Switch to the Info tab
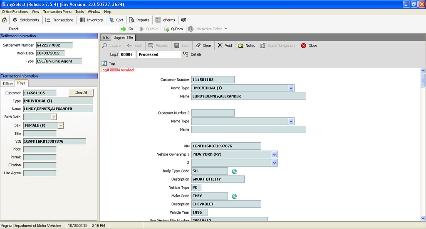 coord(106,38)
